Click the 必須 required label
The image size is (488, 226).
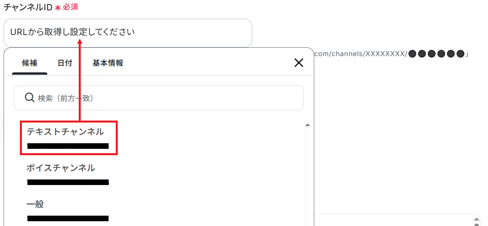pyautogui.click(x=70, y=7)
